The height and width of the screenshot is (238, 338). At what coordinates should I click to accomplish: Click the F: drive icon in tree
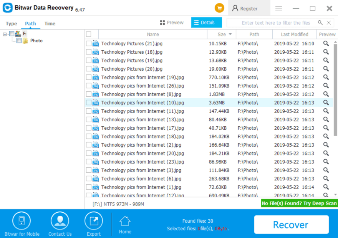pos(18,34)
